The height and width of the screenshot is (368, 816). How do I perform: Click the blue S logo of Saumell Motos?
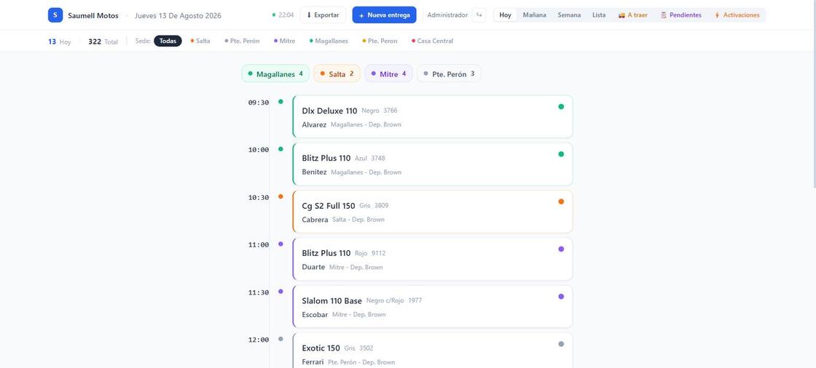tap(55, 15)
